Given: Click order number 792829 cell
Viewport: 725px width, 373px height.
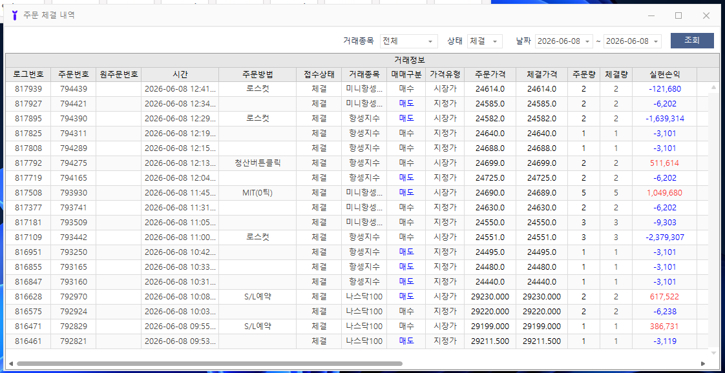Looking at the screenshot, I should click(x=73, y=326).
